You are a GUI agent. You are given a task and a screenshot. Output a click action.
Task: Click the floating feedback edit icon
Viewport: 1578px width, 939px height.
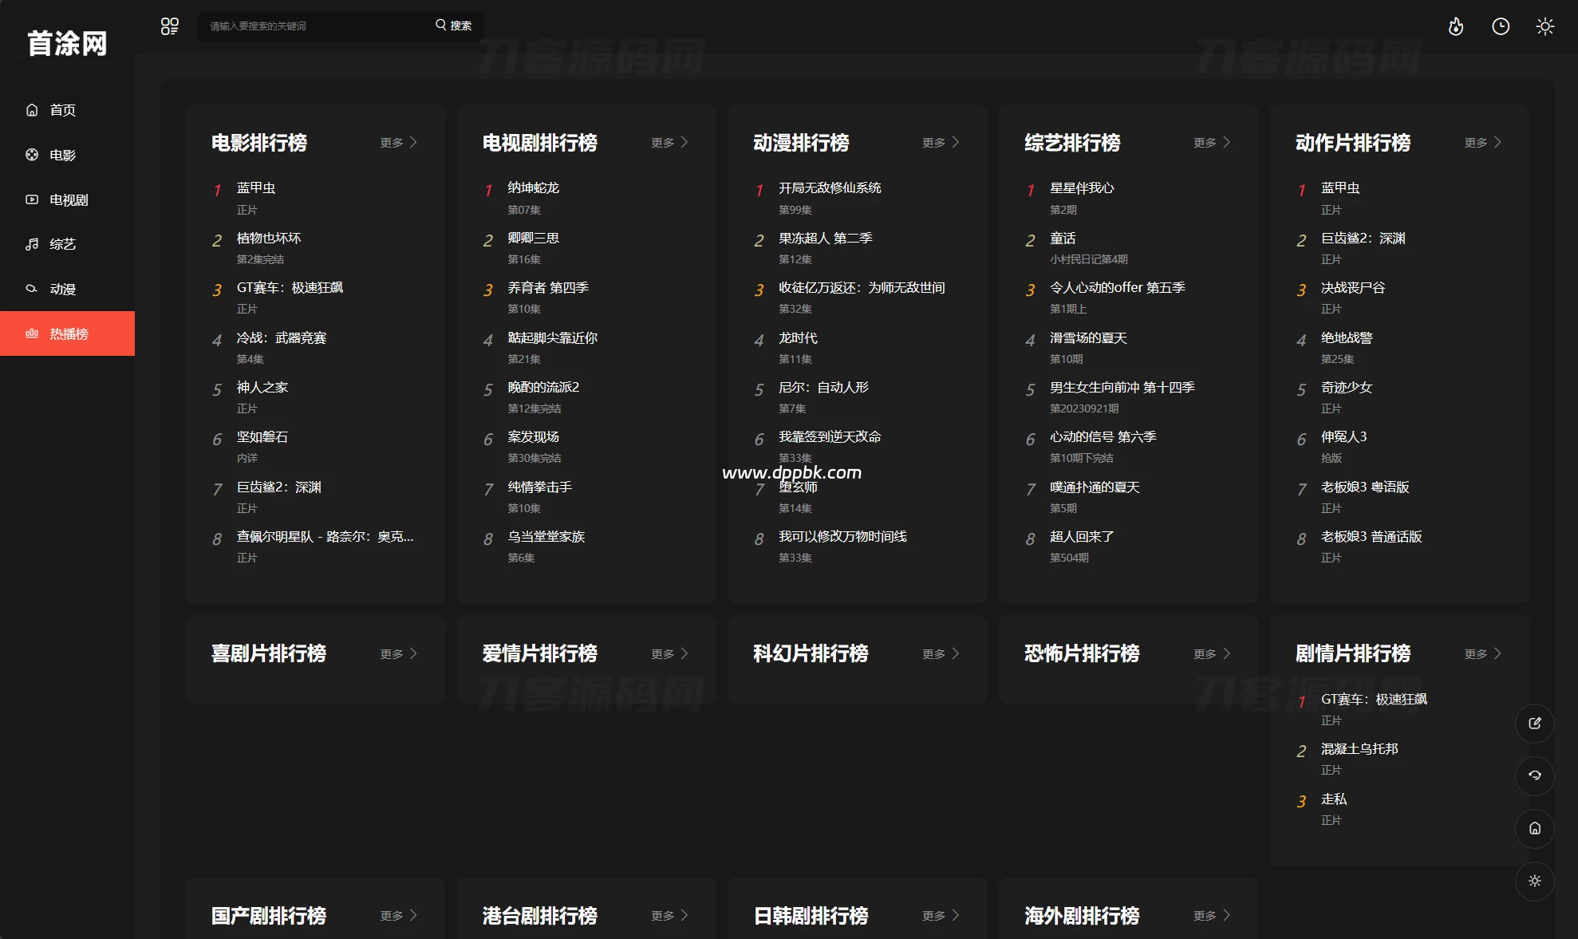click(x=1535, y=724)
